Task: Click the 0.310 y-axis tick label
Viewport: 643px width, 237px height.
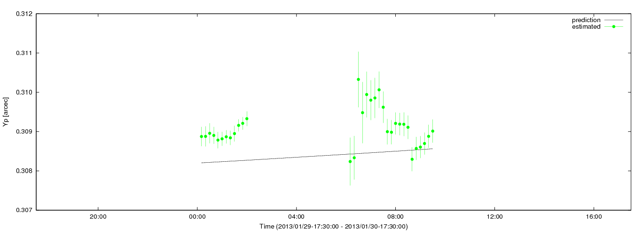Action: coord(24,92)
